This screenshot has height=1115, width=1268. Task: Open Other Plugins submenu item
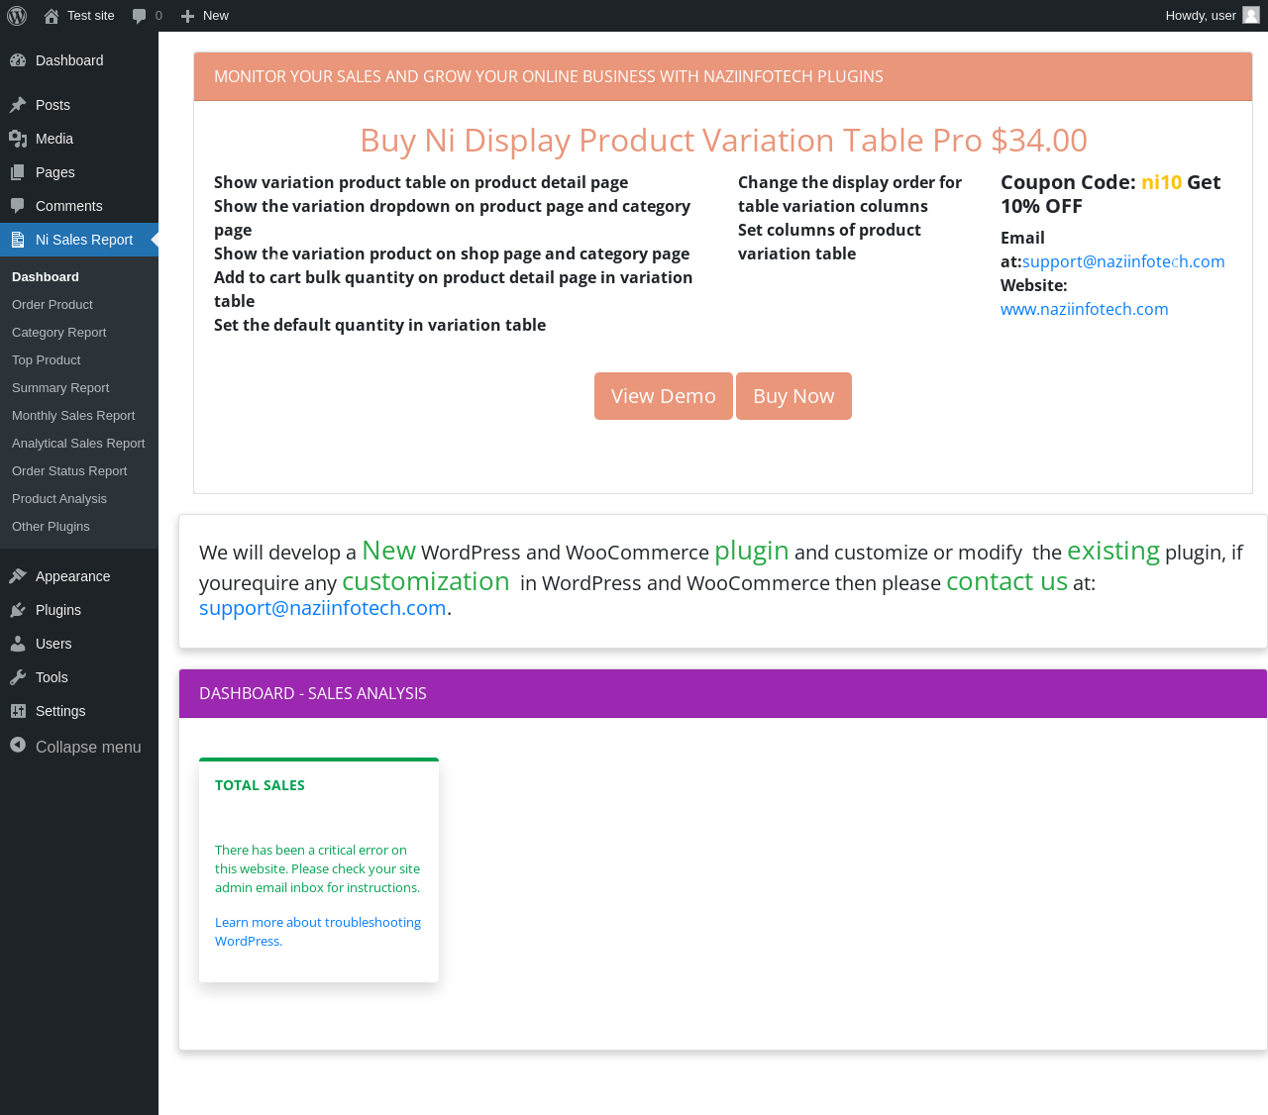click(x=51, y=527)
